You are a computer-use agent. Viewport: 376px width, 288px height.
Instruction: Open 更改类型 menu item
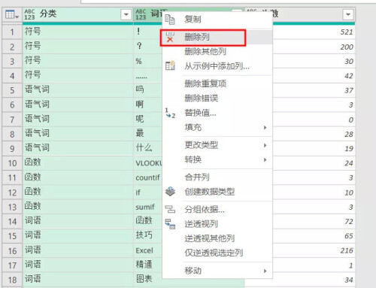201,145
